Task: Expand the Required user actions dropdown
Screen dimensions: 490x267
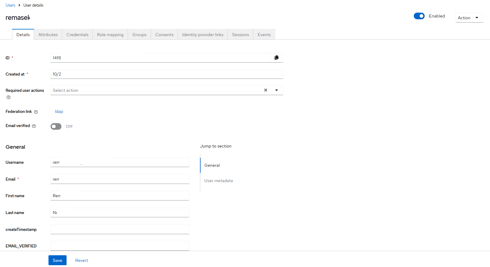Action: (276, 90)
